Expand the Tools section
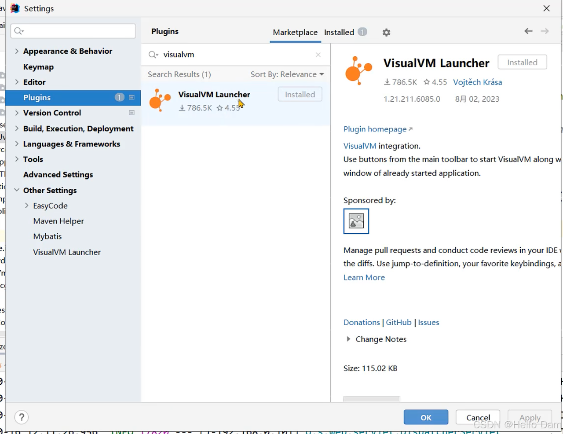Screen dimensions: 563x434 click(17, 159)
